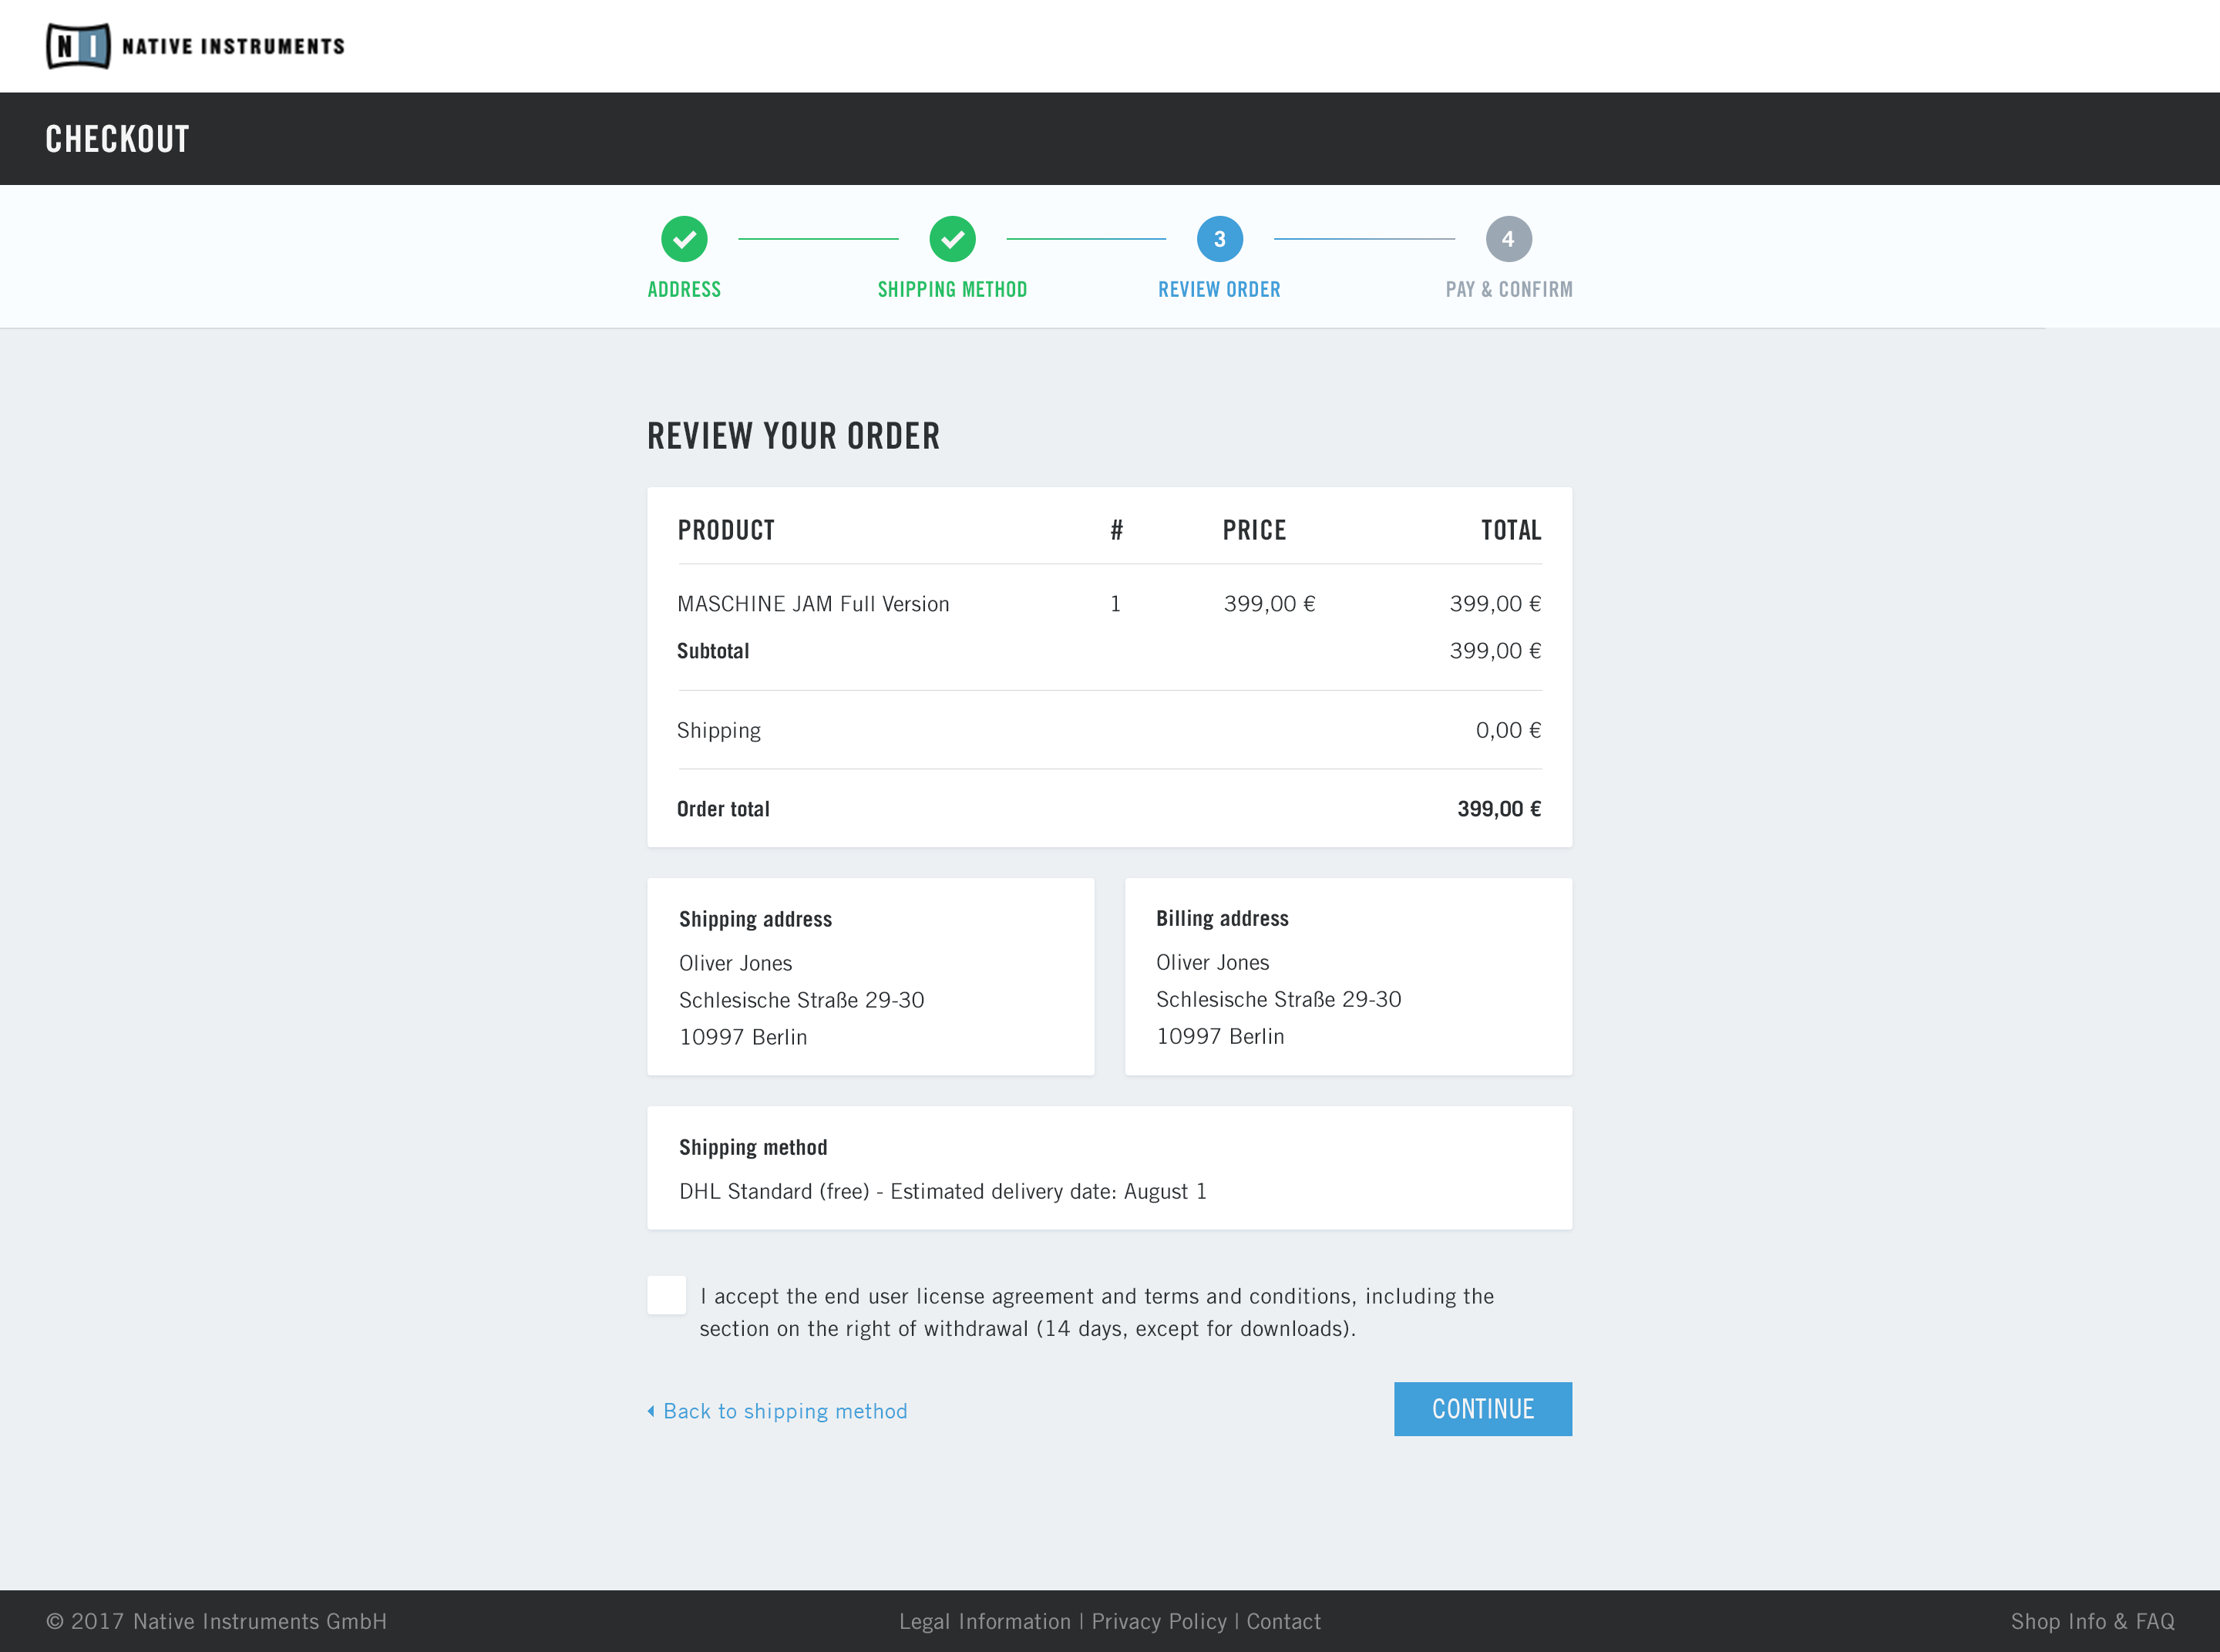
Task: Click the unit price 399,00 € cell
Action: (1269, 604)
